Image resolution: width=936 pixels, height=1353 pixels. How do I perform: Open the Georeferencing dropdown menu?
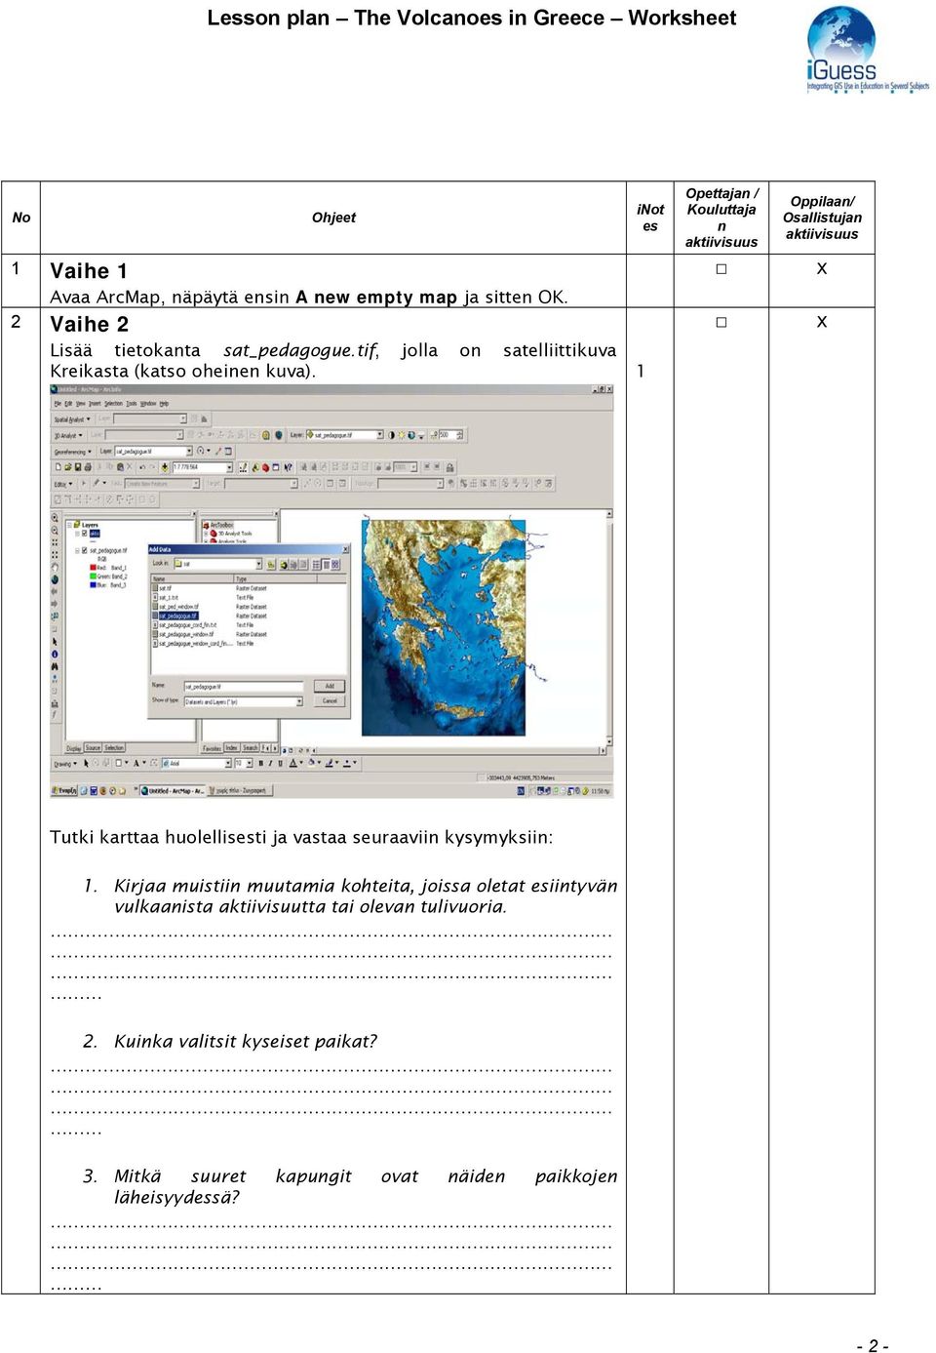pos(73,452)
